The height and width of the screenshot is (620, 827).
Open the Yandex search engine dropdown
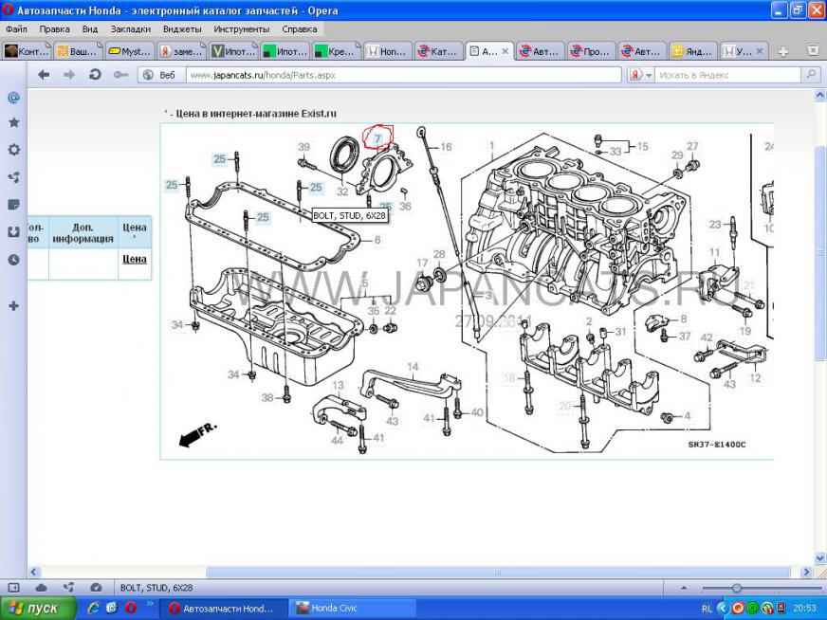641,75
